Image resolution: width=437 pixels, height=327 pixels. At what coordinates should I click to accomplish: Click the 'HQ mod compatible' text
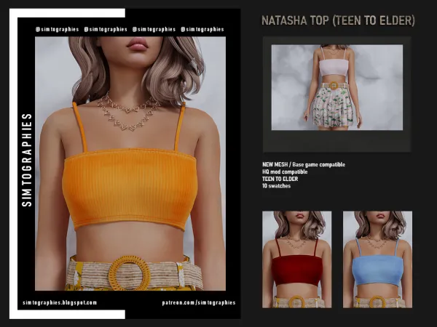(x=285, y=171)
